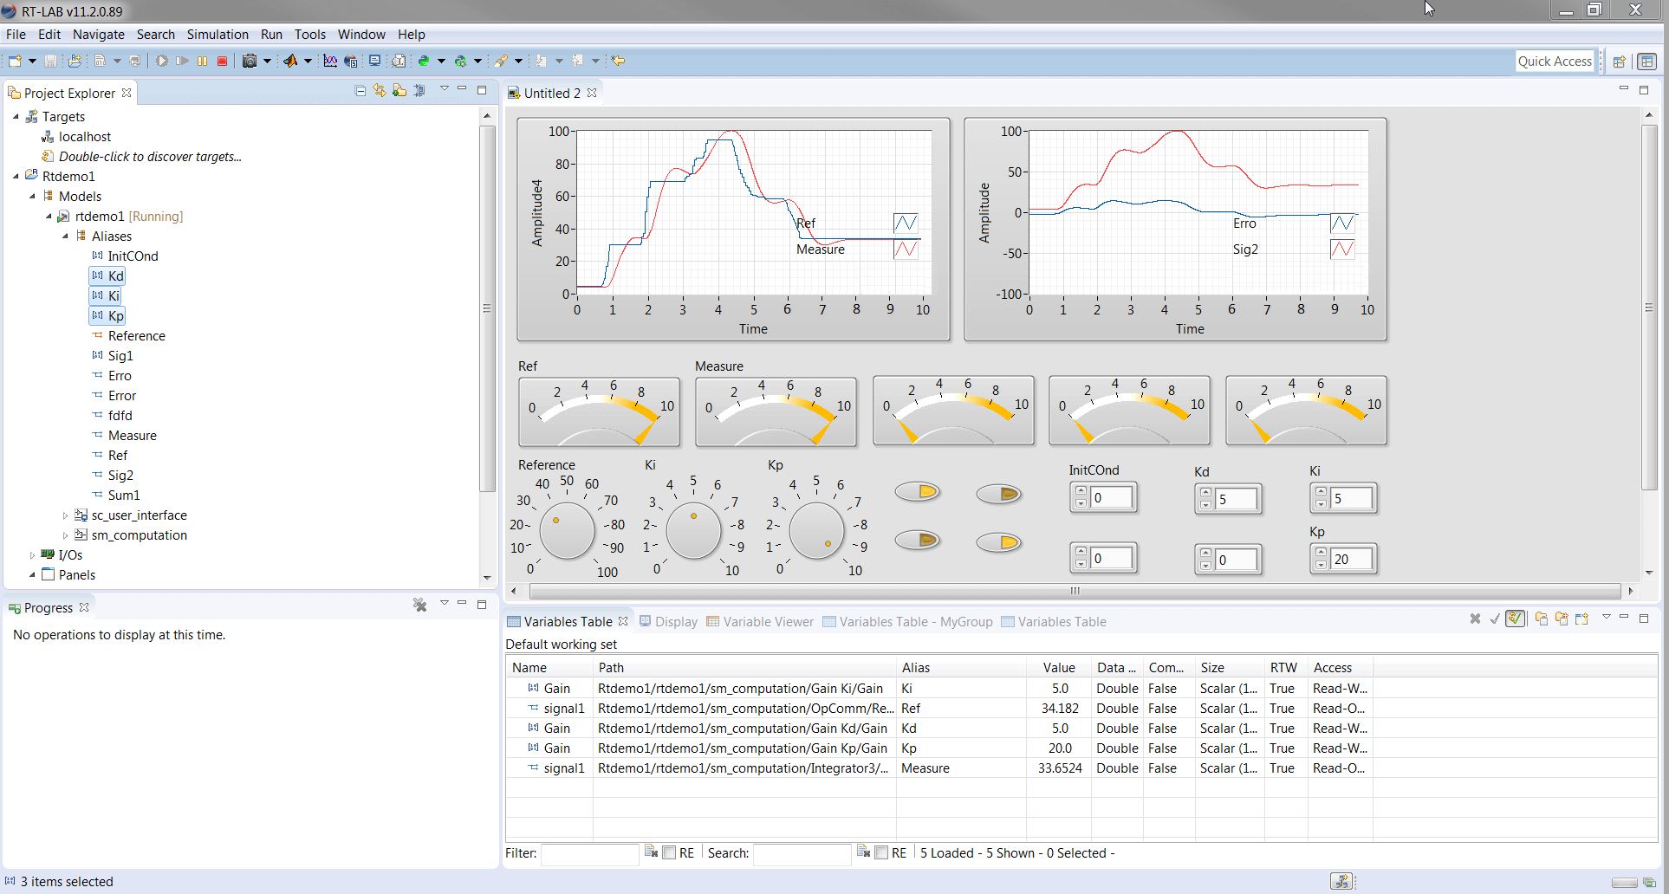The height and width of the screenshot is (894, 1669).
Task: Click the New wizard toolbar icon
Action: click(x=15, y=61)
